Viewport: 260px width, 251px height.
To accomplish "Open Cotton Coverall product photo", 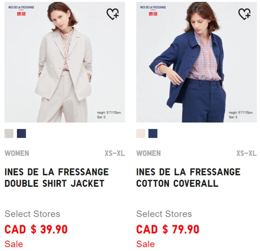I will (196, 62).
